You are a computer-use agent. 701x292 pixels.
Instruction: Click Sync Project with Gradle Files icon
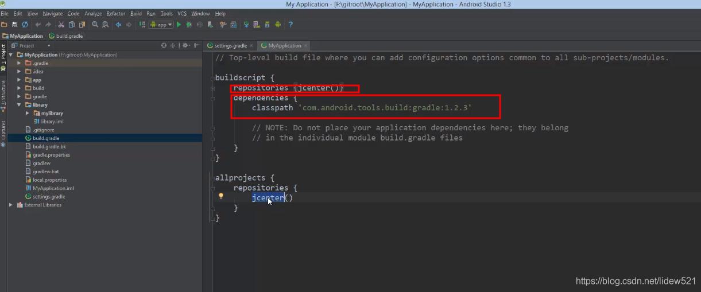click(246, 25)
